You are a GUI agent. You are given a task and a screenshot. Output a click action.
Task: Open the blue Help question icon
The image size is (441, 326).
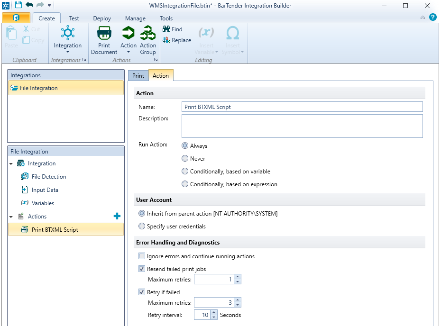coord(433,17)
